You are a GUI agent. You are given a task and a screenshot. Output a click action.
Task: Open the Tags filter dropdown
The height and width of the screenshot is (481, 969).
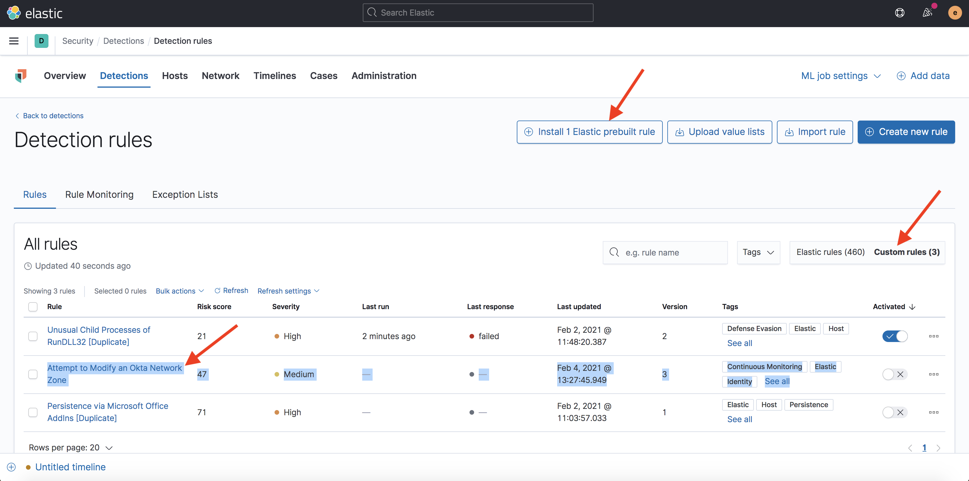(x=758, y=252)
